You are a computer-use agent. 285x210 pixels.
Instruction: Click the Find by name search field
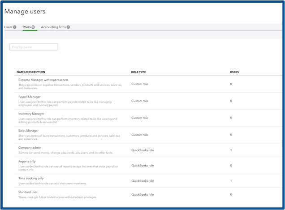coord(34,47)
